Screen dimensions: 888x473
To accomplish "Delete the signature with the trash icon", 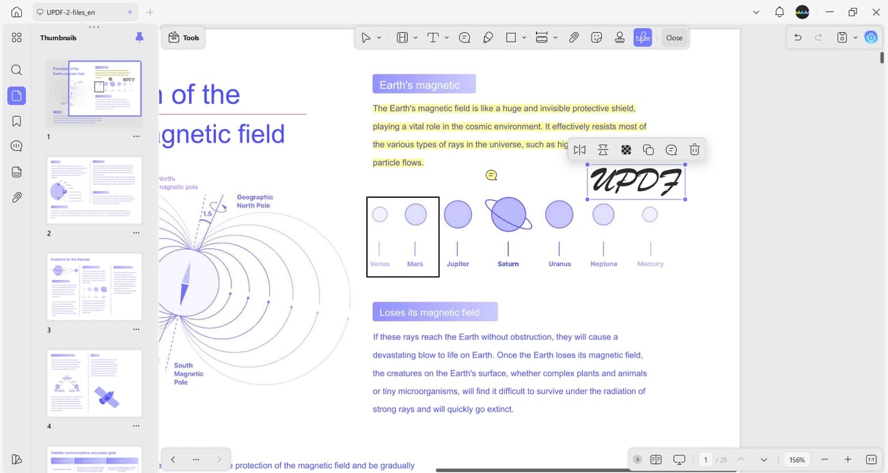I will [694, 149].
